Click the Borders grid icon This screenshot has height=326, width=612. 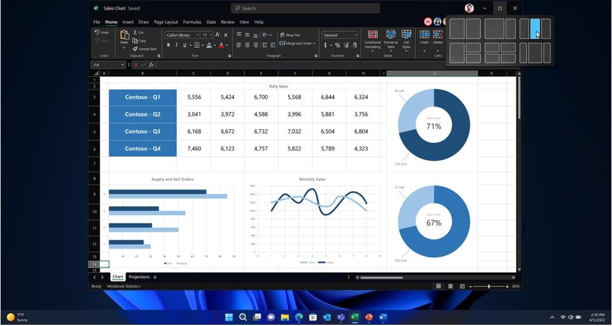click(x=197, y=45)
